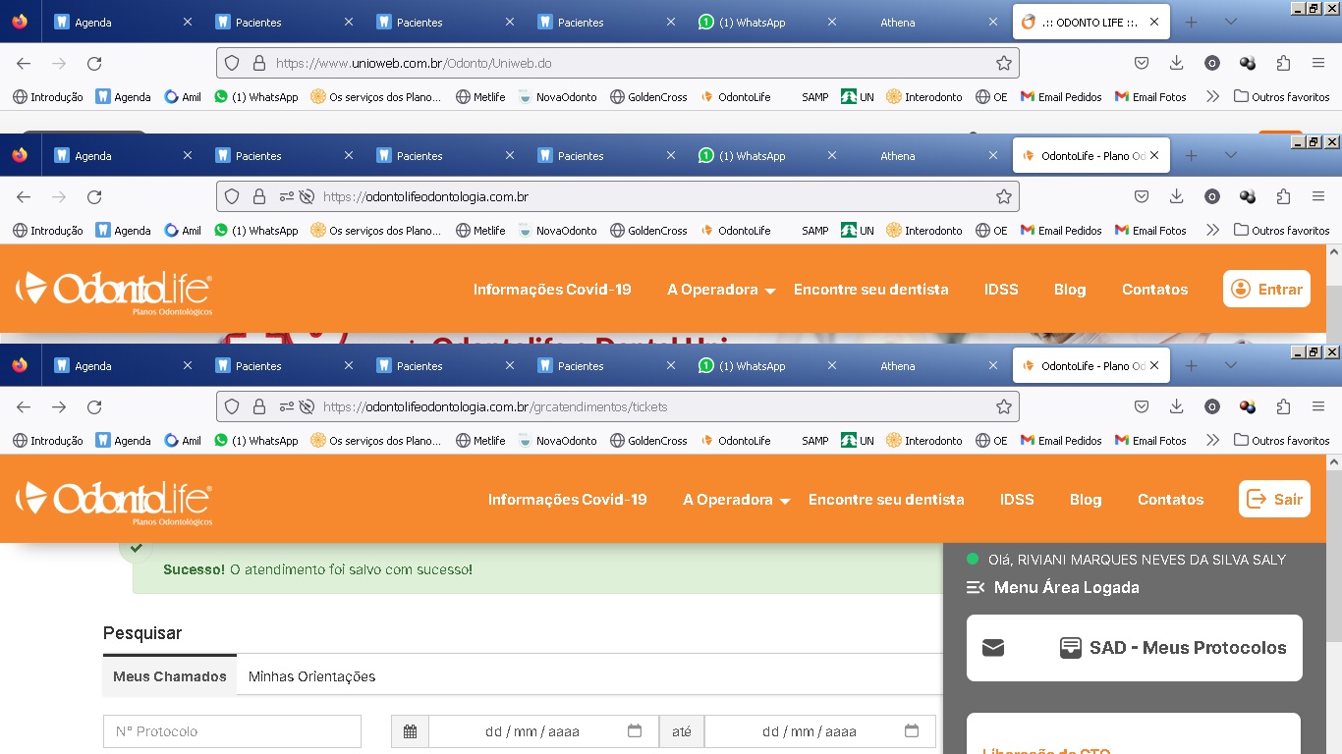
Task: Click the Sair logout button
Action: point(1274,499)
